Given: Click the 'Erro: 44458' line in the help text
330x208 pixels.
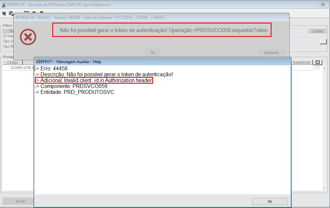Looking at the screenshot, I should [51, 69].
